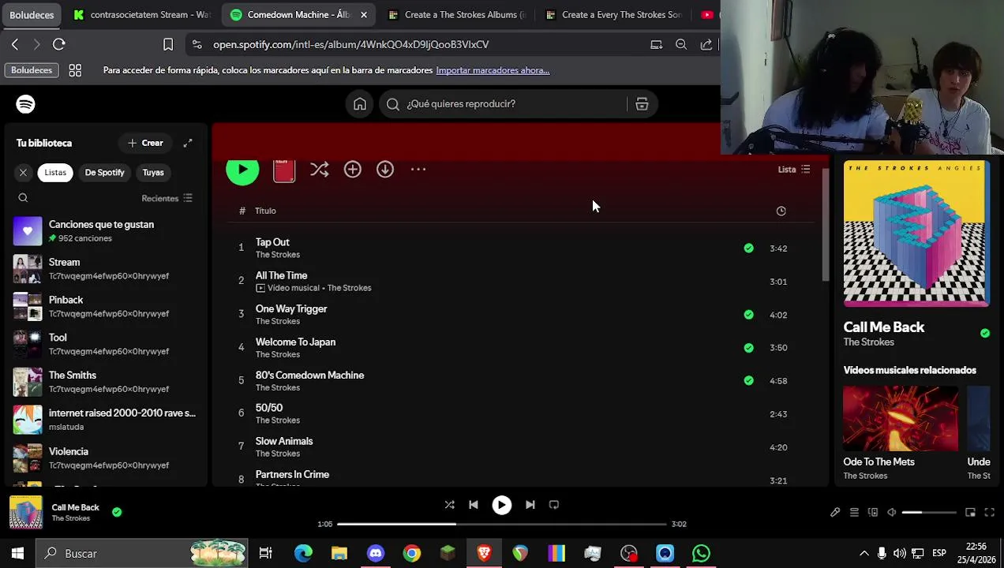Open the Lista view options dropdown
1004x568 pixels.
click(x=794, y=170)
